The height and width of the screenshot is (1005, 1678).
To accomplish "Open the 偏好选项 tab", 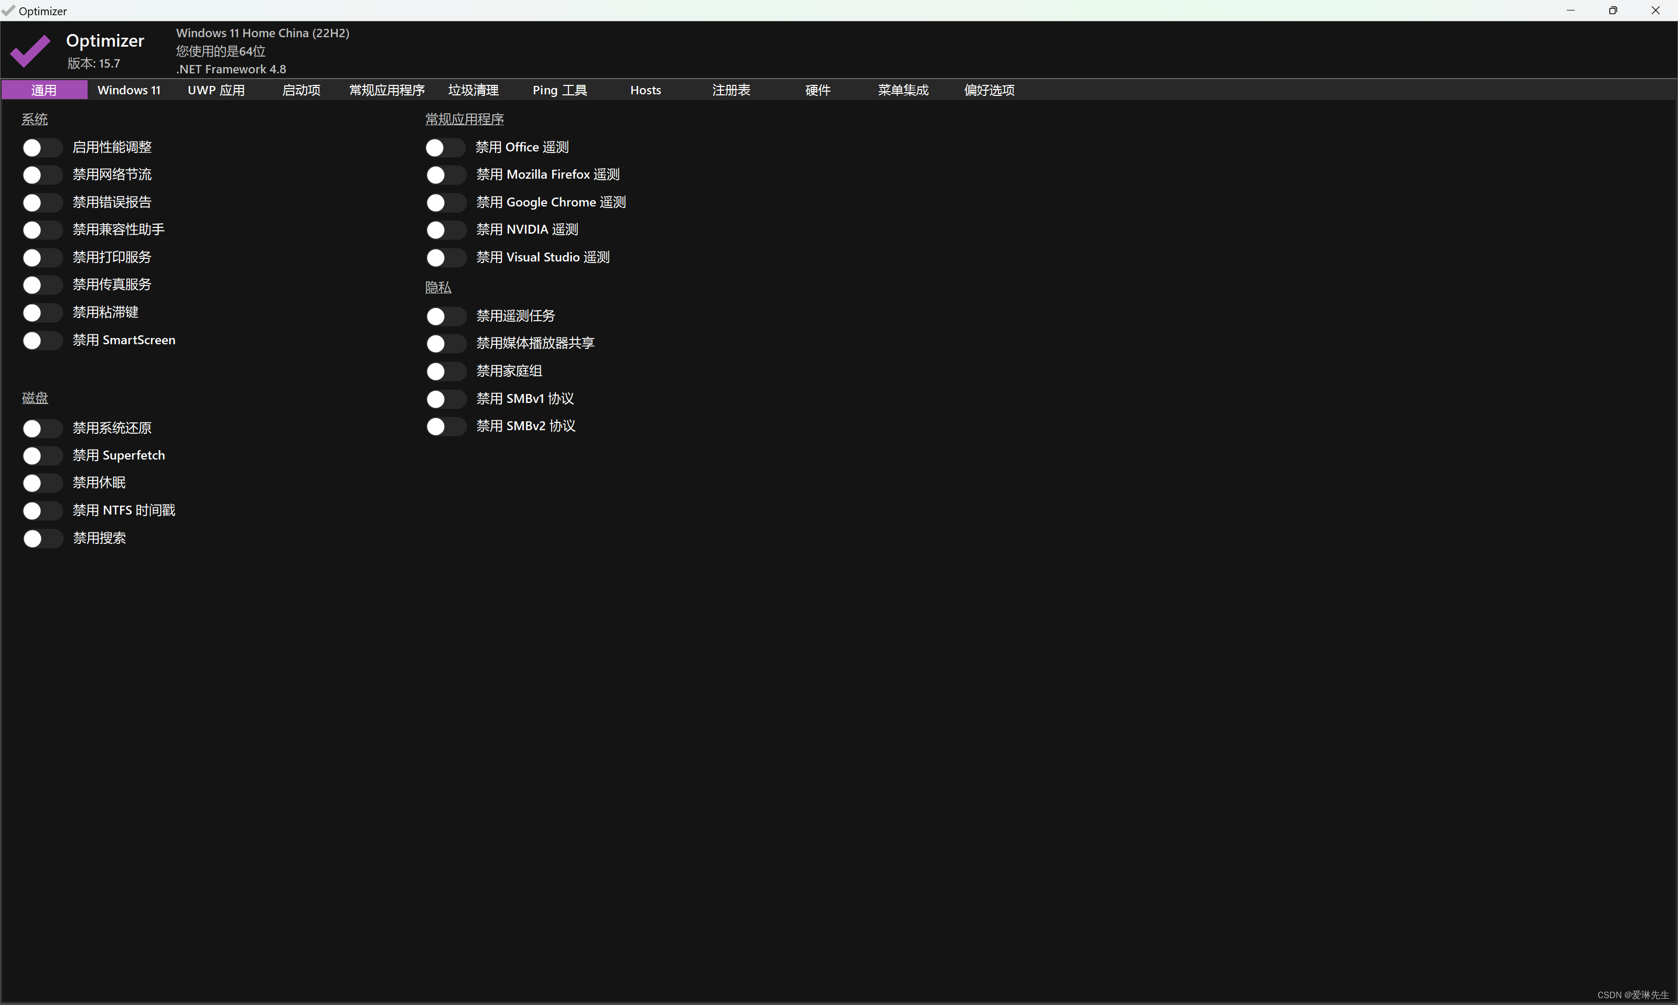I will (x=988, y=90).
